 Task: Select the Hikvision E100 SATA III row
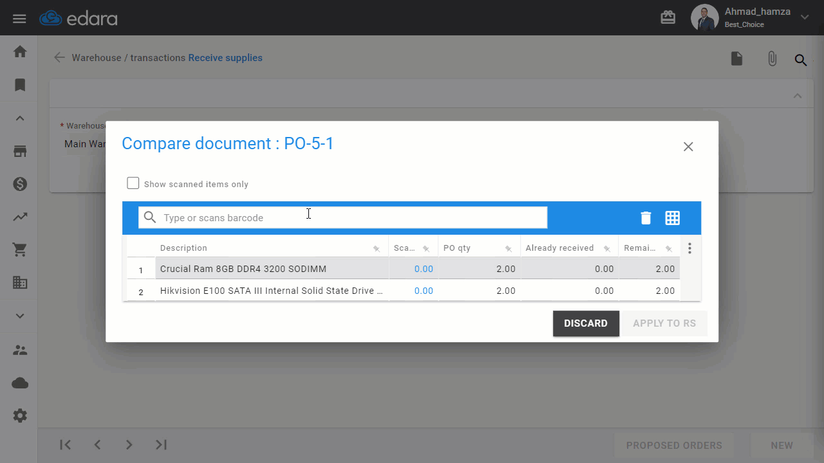point(403,291)
